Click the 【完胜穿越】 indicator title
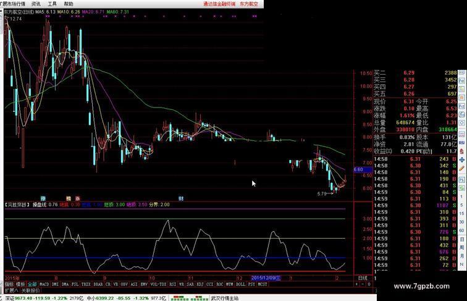 pos(17,205)
